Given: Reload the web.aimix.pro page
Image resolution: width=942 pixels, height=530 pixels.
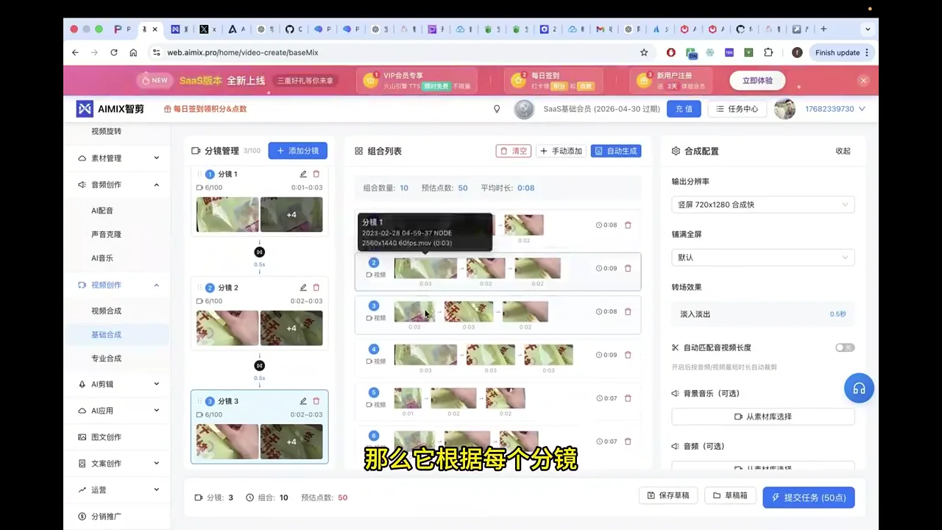Looking at the screenshot, I should pos(114,52).
